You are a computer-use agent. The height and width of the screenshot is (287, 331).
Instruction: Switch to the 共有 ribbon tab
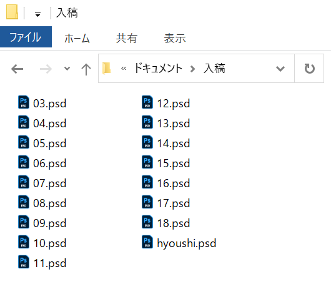[127, 39]
